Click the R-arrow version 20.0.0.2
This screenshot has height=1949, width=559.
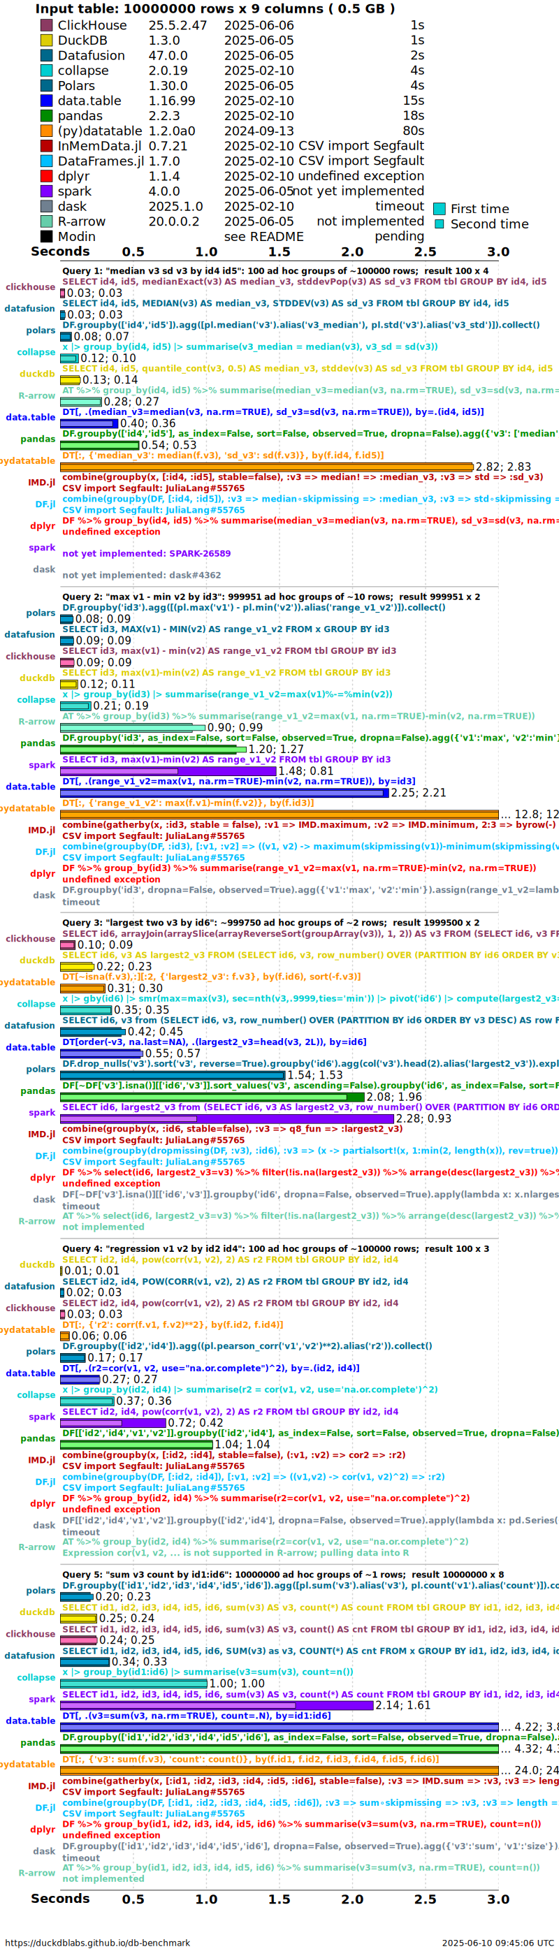(x=174, y=221)
